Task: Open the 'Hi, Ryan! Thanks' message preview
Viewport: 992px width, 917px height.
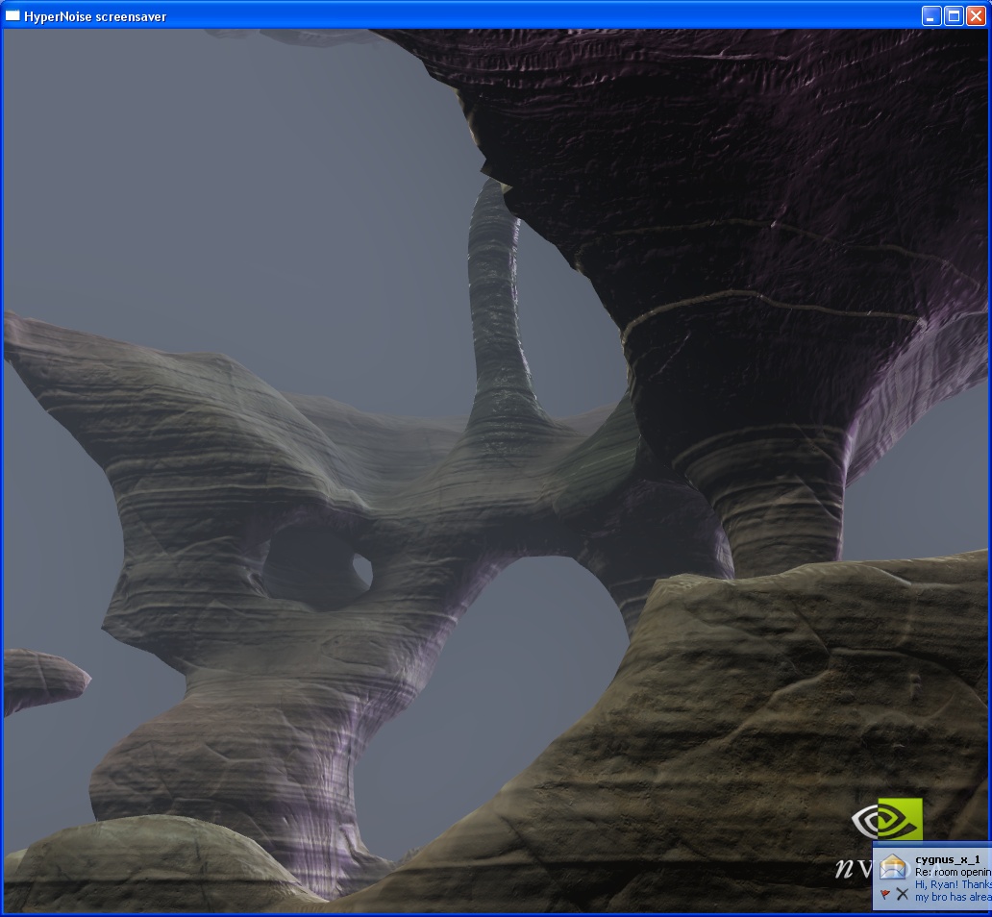Action: point(952,884)
